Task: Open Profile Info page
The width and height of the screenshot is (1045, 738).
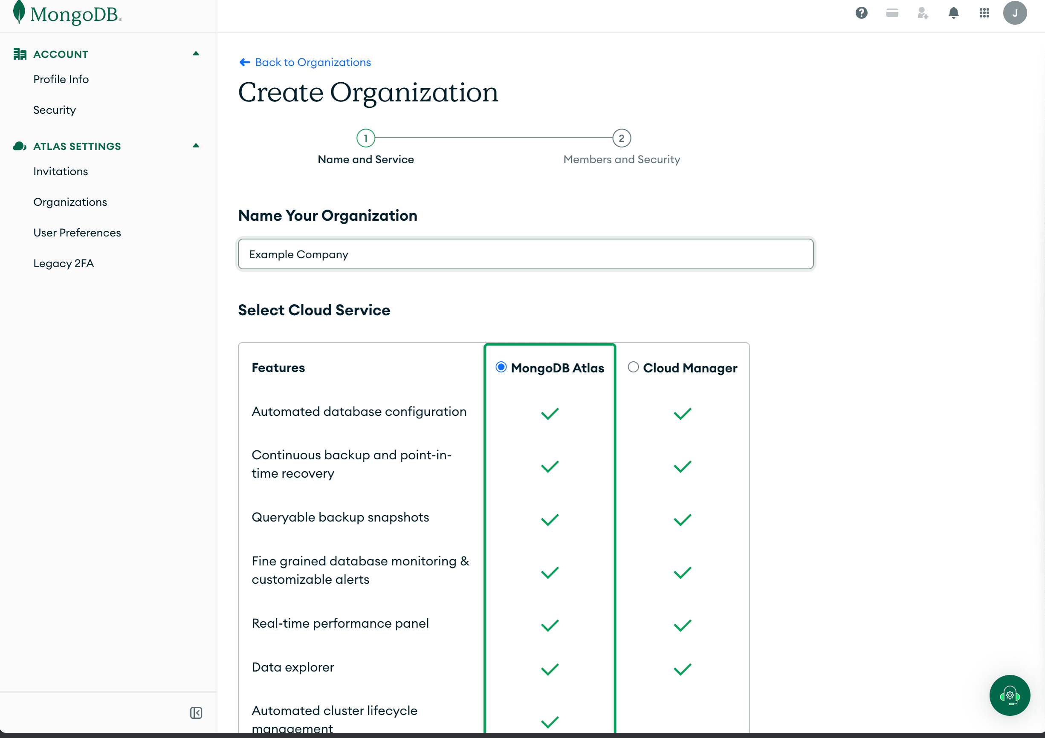Action: tap(61, 79)
